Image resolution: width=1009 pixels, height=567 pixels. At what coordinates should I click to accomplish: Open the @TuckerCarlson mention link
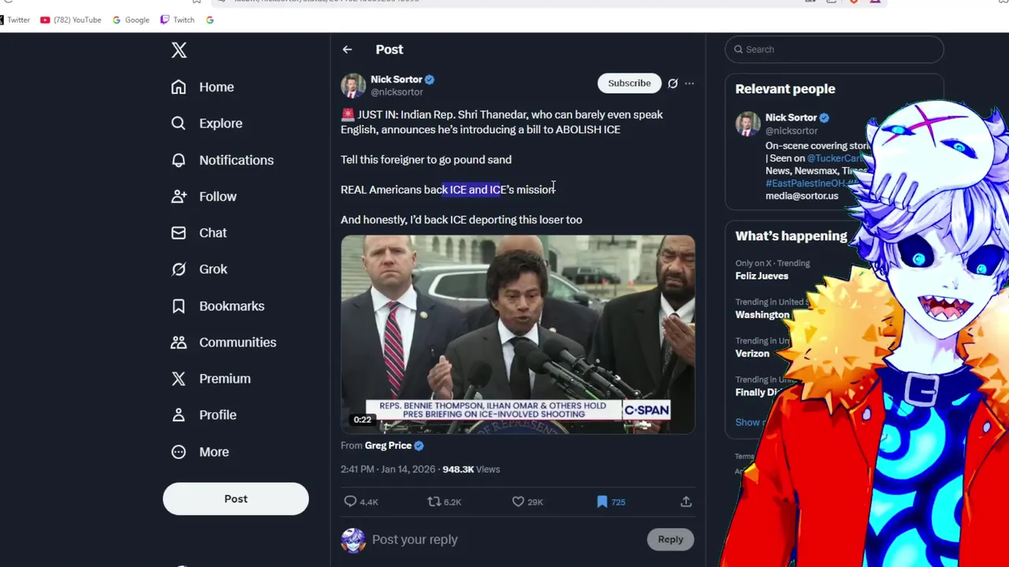tap(835, 158)
